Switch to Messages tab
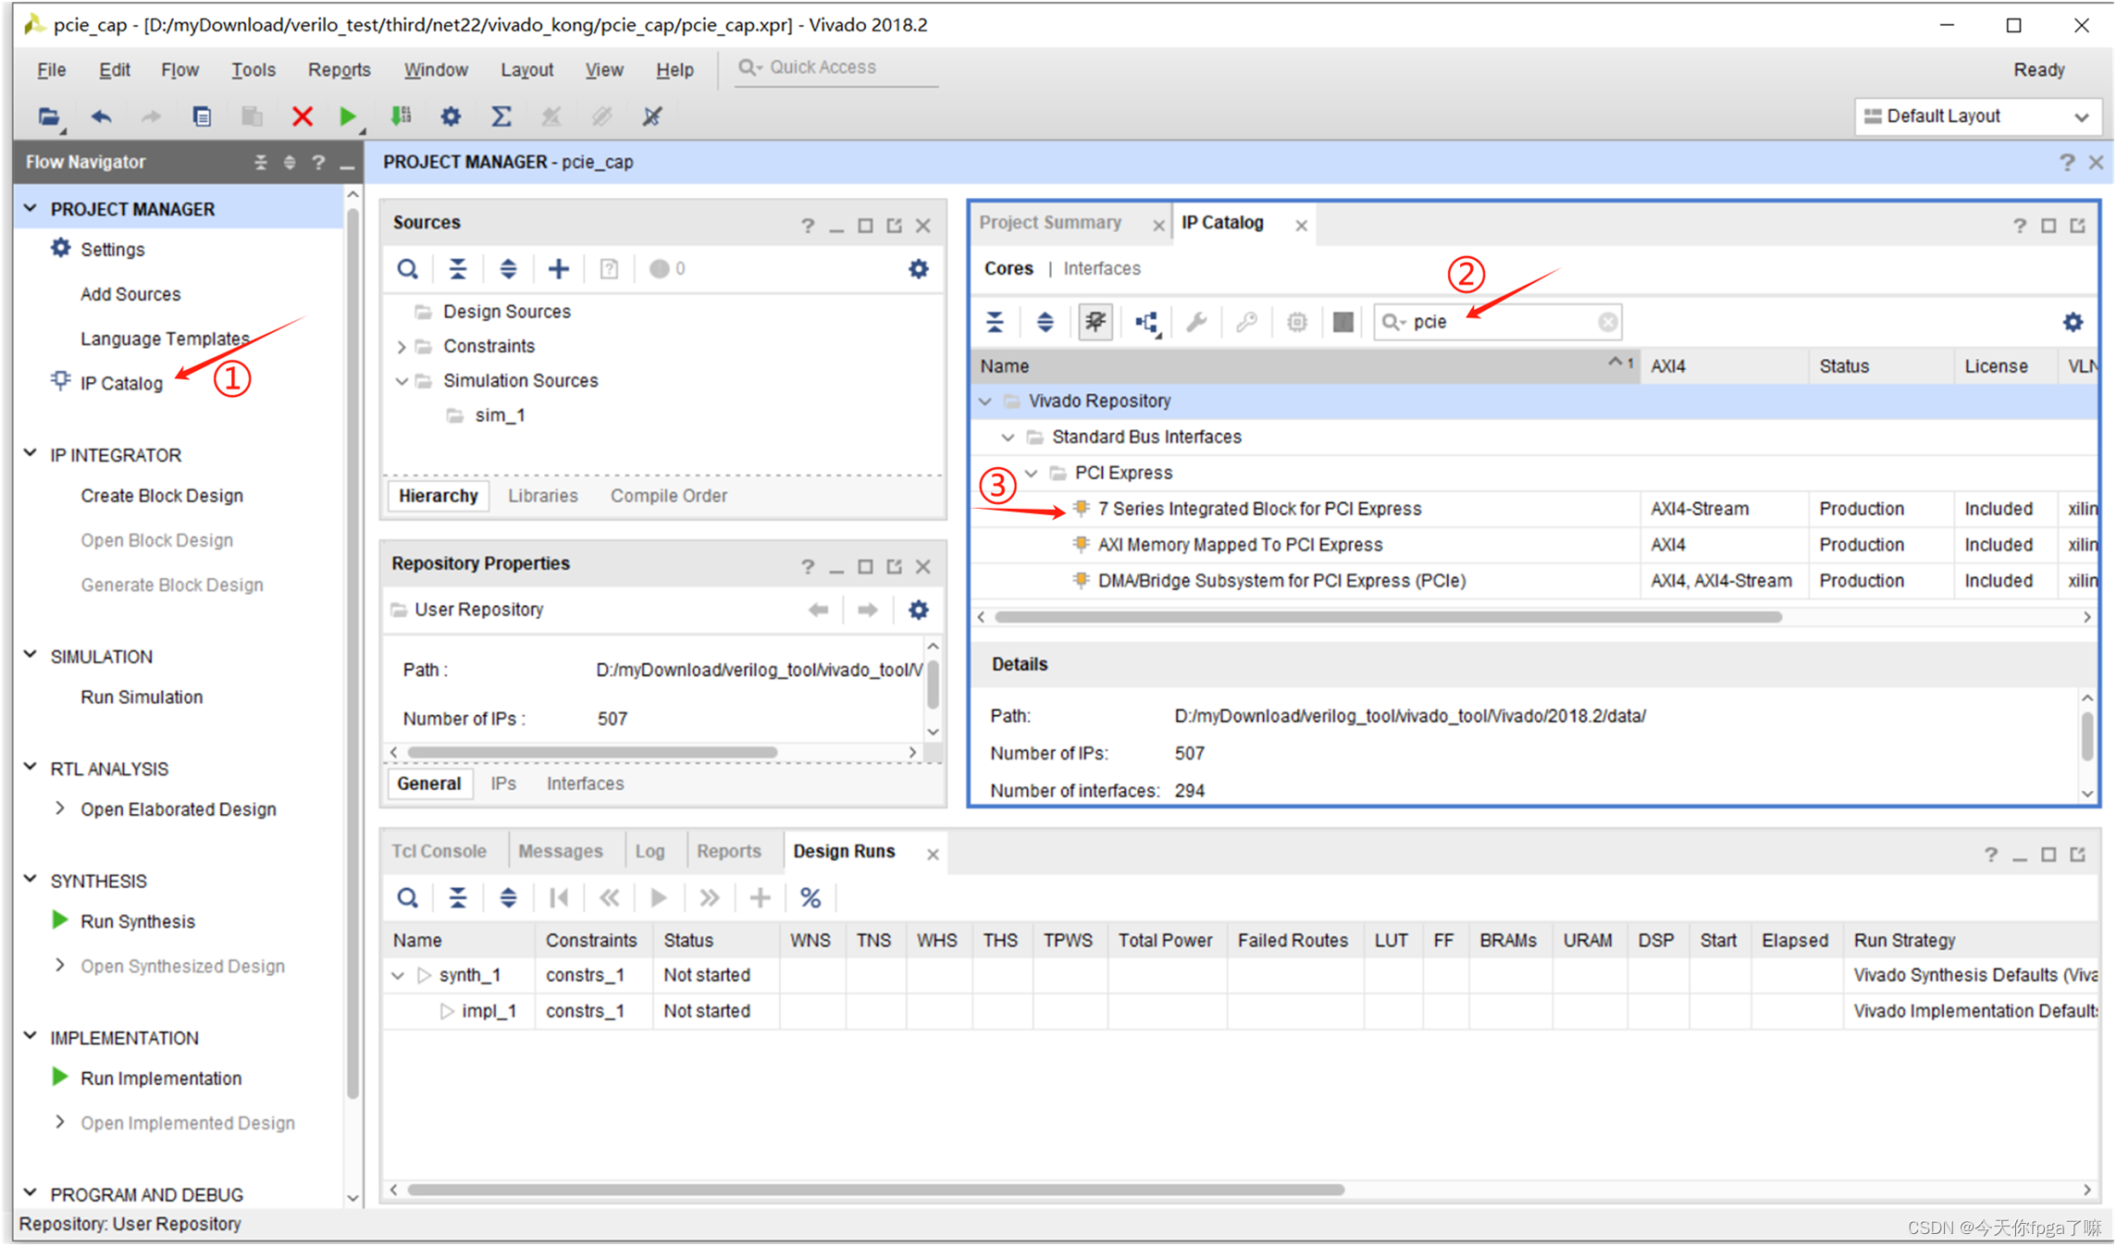This screenshot has height=1246, width=2116. point(560,851)
